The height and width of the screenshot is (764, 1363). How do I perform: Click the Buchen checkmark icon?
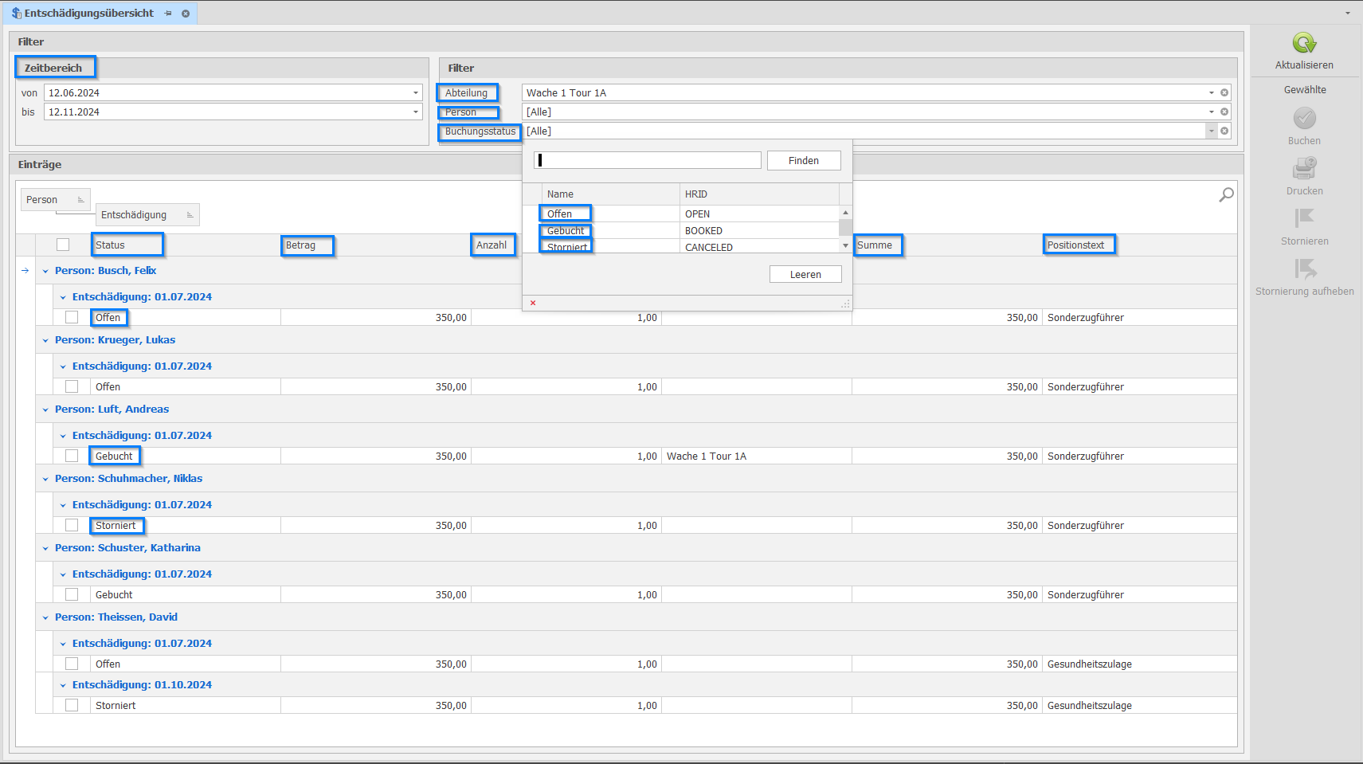pyautogui.click(x=1304, y=119)
